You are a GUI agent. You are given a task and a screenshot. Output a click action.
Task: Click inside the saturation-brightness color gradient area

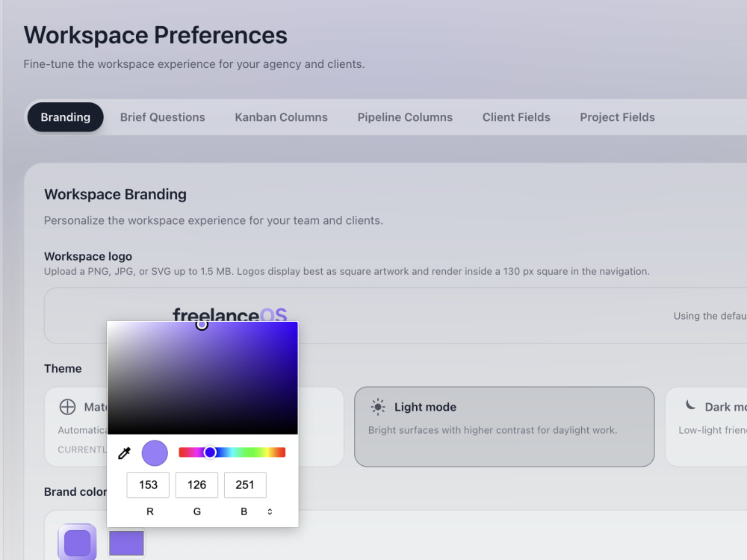tap(202, 378)
